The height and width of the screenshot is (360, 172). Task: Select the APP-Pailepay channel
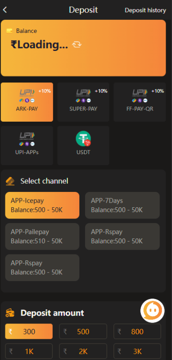42,237
